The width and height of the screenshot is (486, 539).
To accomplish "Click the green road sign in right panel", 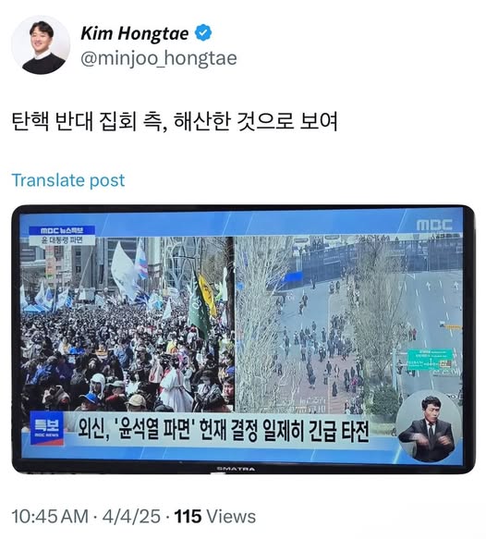I will (x=430, y=360).
